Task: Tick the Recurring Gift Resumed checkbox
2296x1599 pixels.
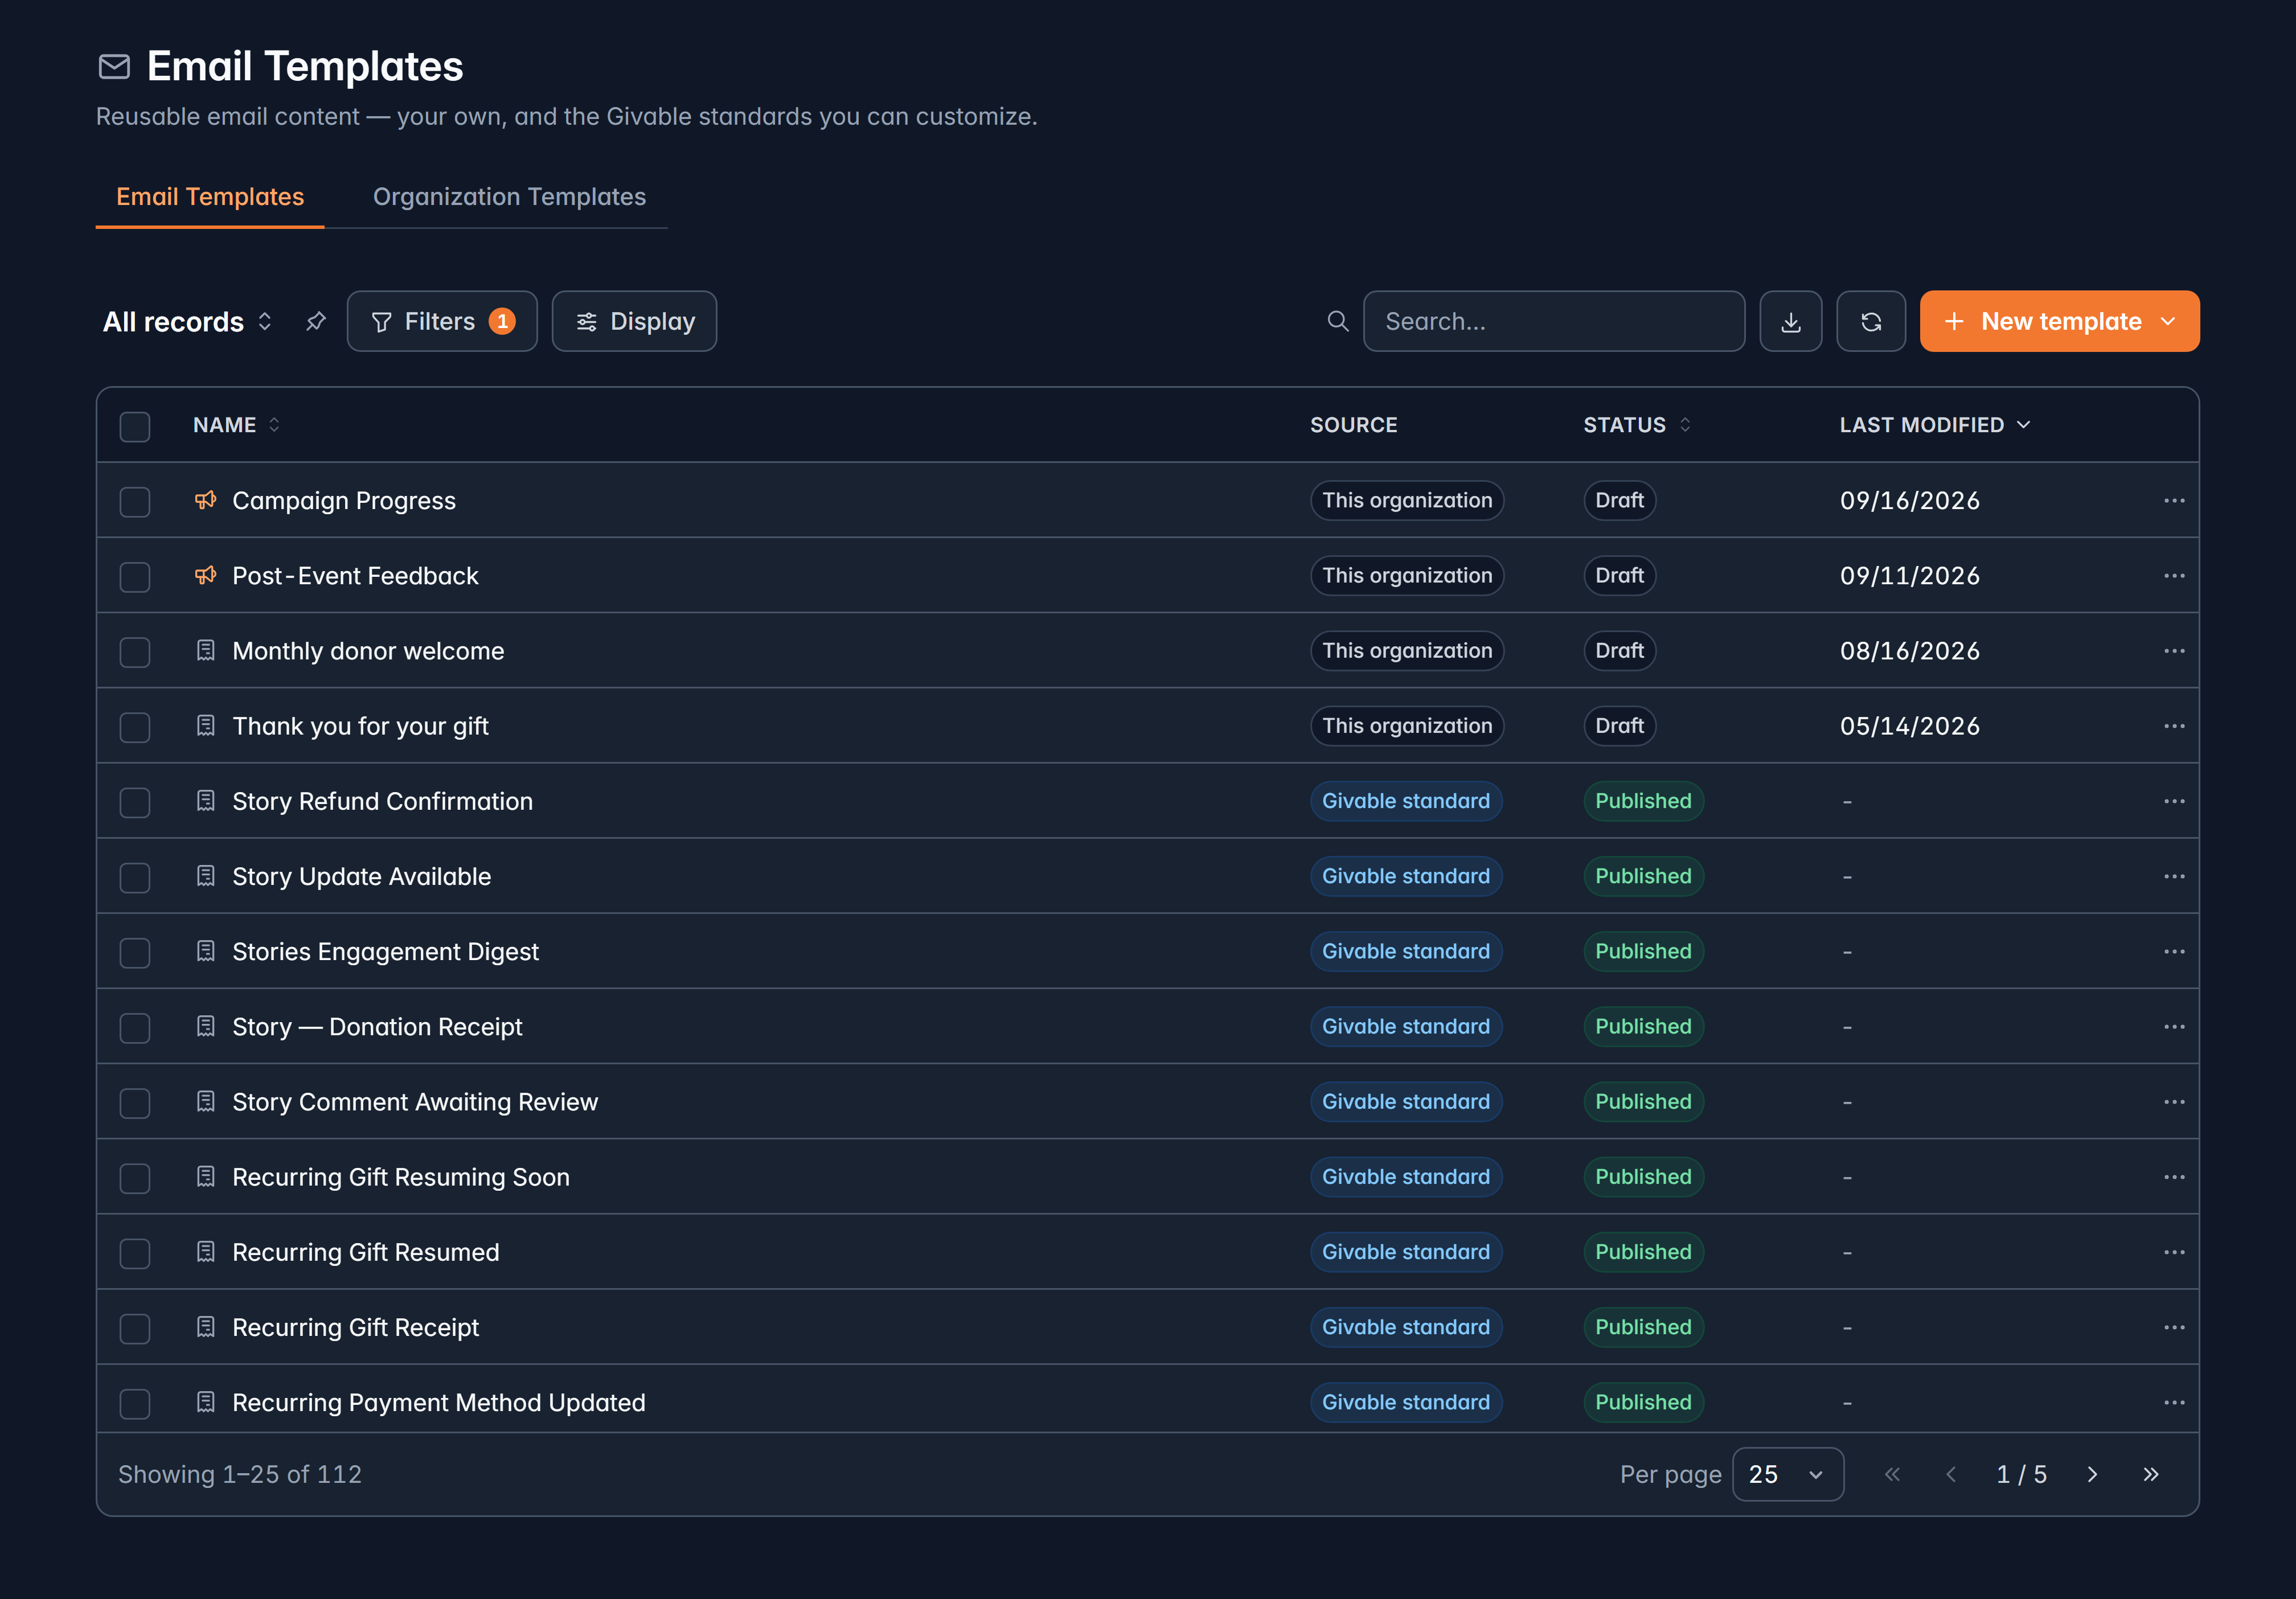Action: click(x=135, y=1253)
